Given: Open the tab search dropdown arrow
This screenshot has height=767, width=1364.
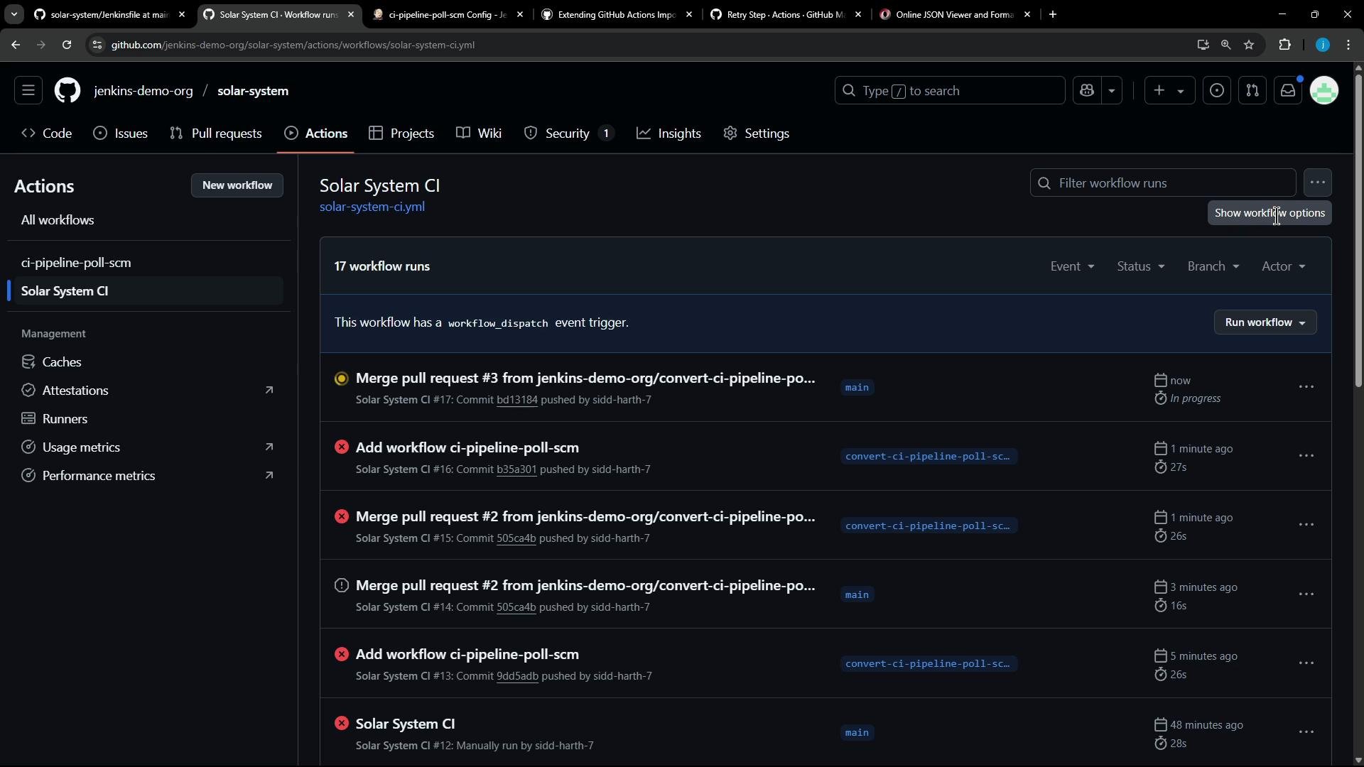Looking at the screenshot, I should (13, 14).
